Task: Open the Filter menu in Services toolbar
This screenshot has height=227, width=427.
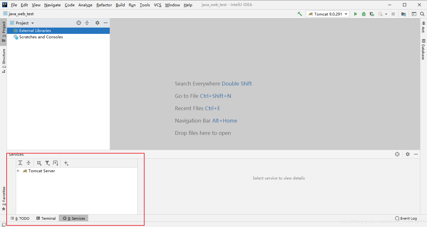Action: 47,163
